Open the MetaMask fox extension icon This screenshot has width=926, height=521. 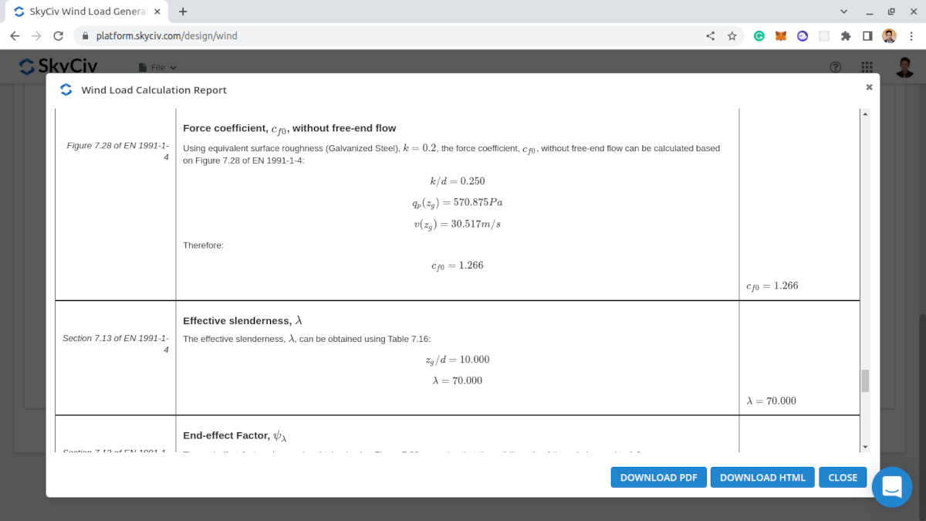[x=781, y=36]
